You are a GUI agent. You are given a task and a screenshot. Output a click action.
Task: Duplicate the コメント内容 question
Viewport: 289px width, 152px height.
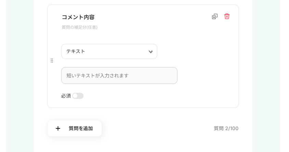[x=215, y=16]
